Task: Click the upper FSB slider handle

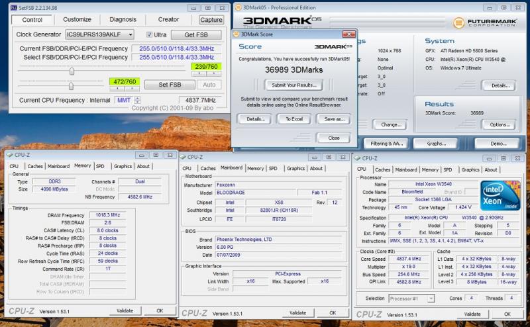Action: (x=72, y=71)
